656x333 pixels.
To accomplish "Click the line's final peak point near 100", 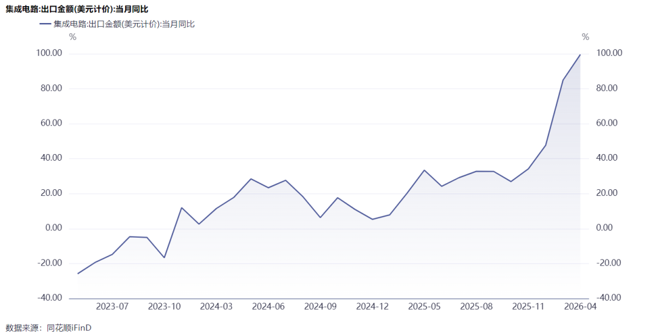I will tap(580, 55).
